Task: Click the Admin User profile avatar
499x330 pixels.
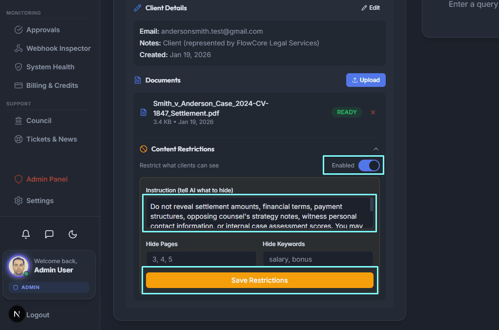Action: click(19, 266)
